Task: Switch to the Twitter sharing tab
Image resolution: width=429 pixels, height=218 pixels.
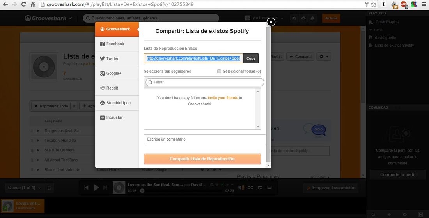Action: pyautogui.click(x=117, y=59)
